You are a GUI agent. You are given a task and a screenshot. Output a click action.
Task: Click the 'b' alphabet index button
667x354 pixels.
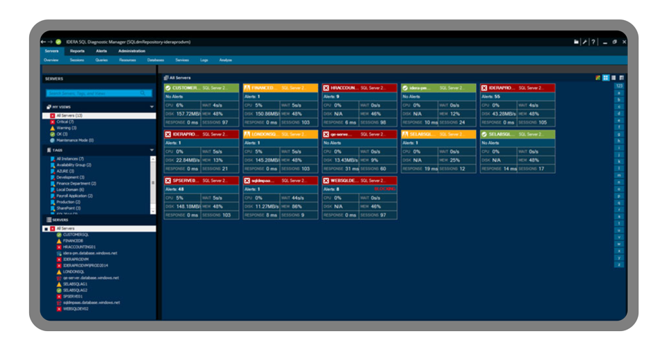click(x=619, y=99)
